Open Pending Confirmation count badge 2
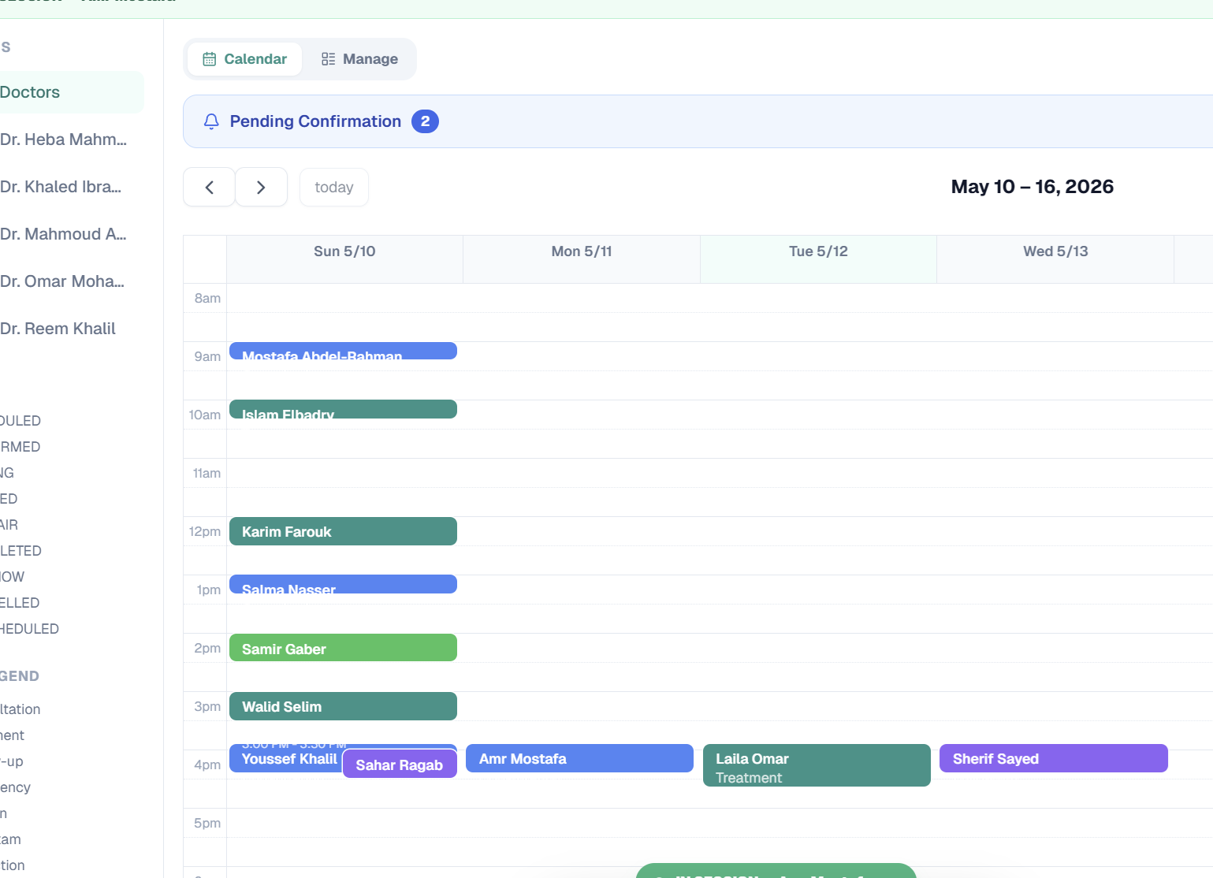 (425, 121)
